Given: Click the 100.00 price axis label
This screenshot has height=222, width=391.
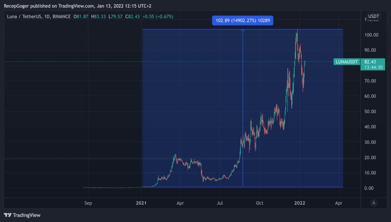Looking at the screenshot, I should 371,35.
